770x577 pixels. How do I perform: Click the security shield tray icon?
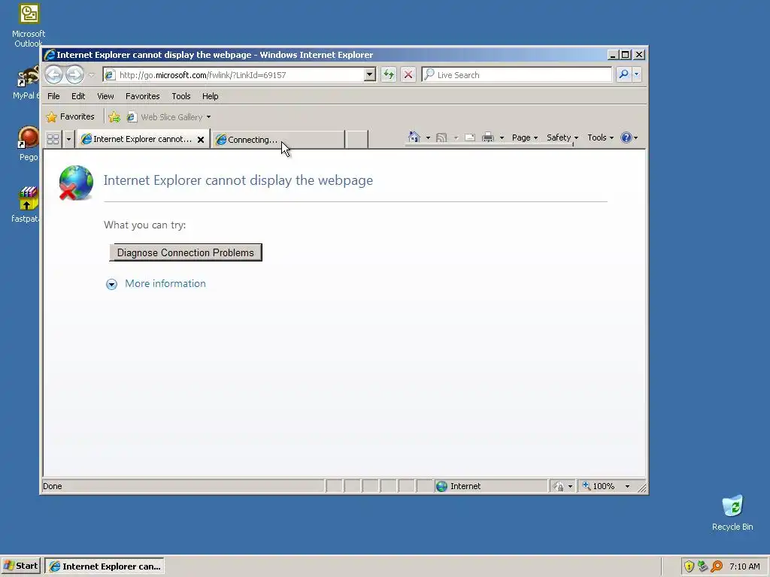tap(689, 566)
